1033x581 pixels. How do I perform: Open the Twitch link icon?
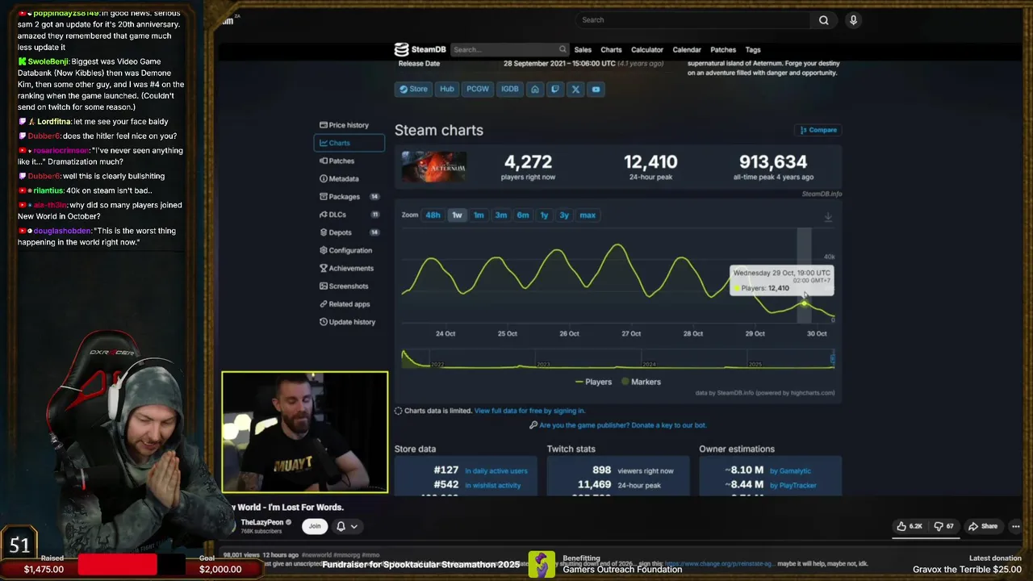point(554,89)
